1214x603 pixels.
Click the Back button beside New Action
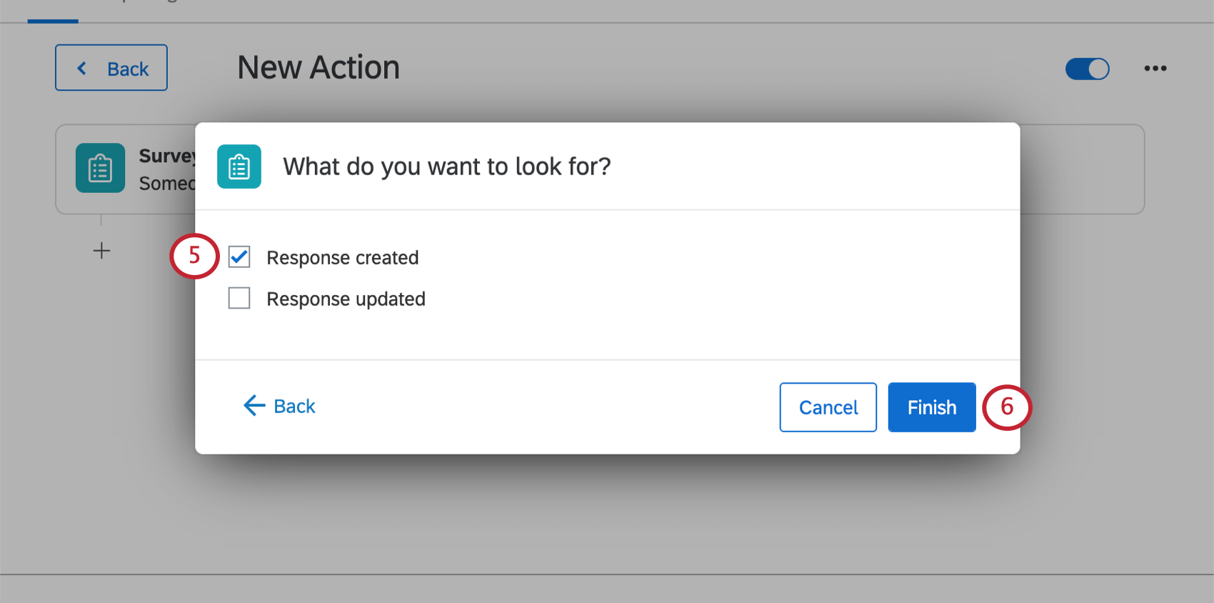111,68
